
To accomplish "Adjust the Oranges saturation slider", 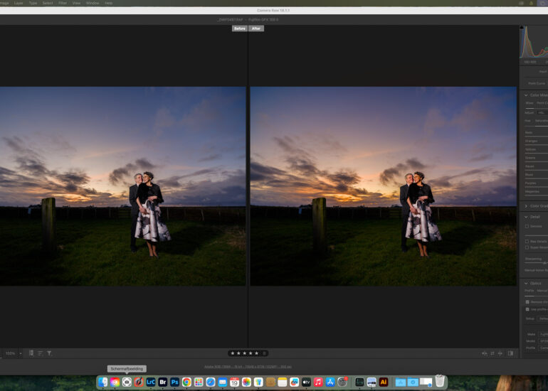I will tap(537, 144).
